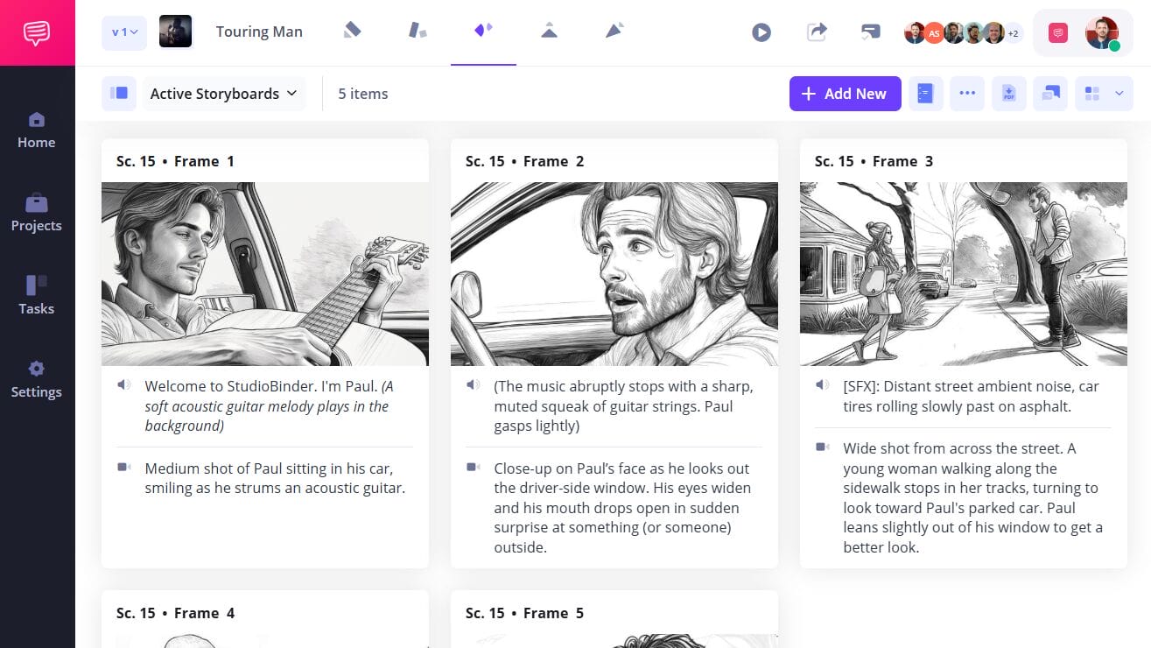The width and height of the screenshot is (1151, 648).
Task: Click the Touring Man project title
Action: pyautogui.click(x=259, y=32)
